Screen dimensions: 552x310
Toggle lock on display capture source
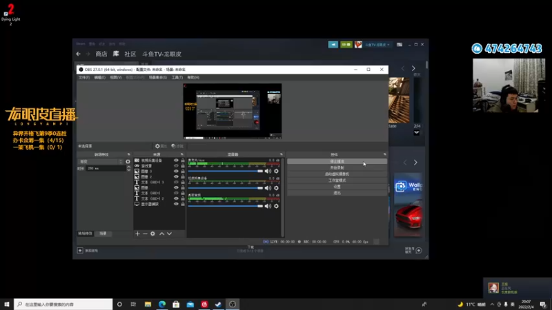(183, 204)
